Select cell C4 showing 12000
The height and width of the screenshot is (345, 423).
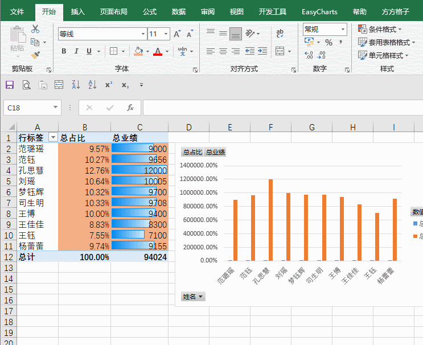(x=139, y=170)
